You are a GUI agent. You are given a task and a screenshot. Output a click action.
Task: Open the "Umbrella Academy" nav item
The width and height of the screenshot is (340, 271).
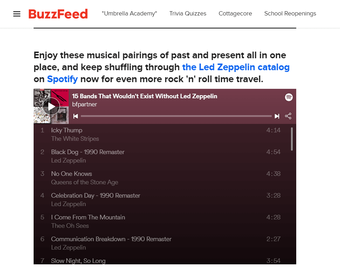pyautogui.click(x=129, y=13)
